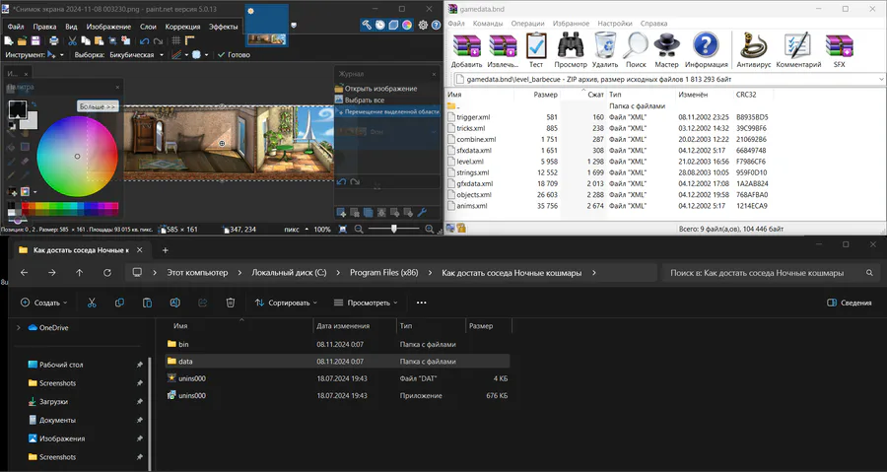This screenshot has height=472, width=887.
Task: Click the Zoom in magnifier in paint.net status bar
Action: (x=430, y=229)
